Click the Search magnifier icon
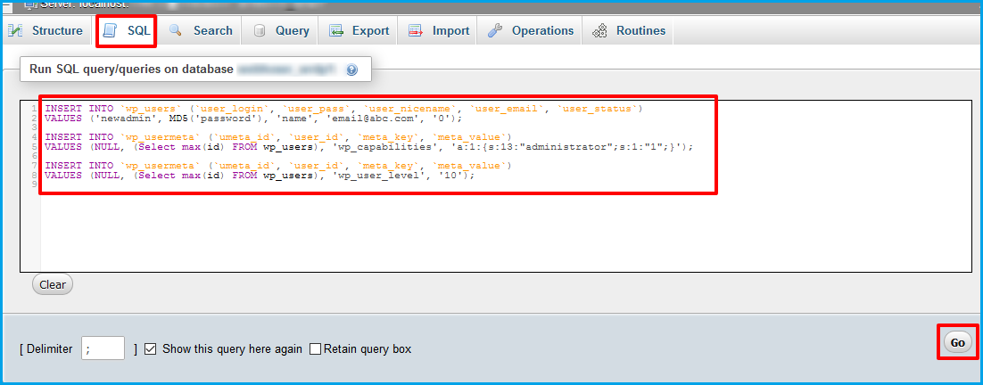Screen dimensions: 983x385 point(177,31)
